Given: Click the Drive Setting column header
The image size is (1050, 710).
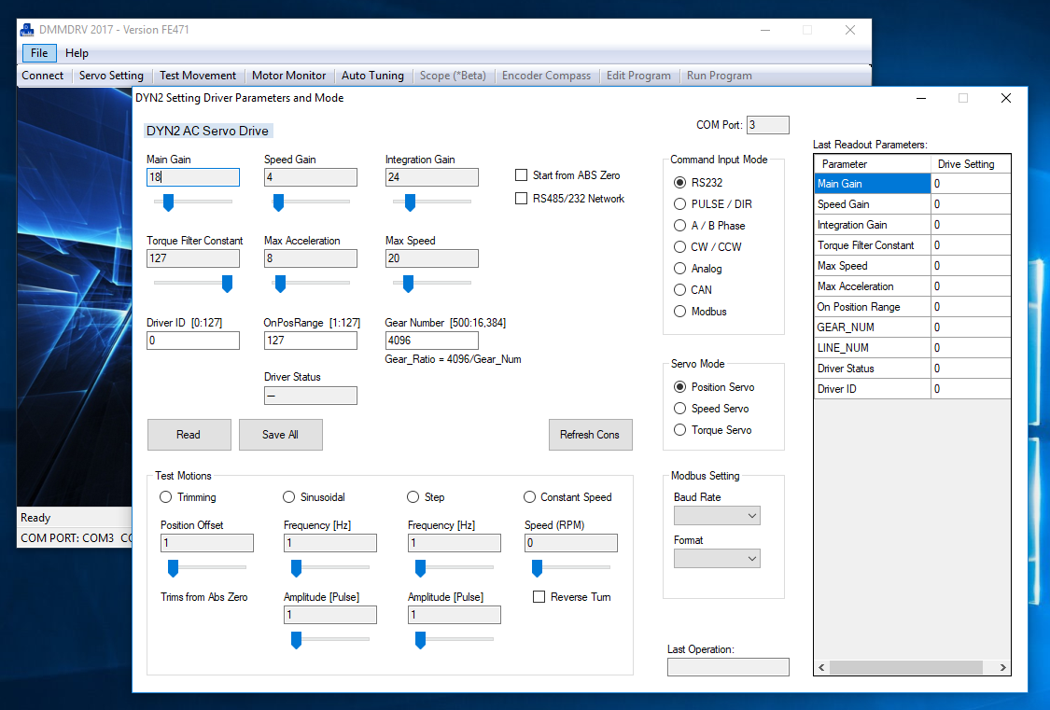Looking at the screenshot, I should (971, 164).
